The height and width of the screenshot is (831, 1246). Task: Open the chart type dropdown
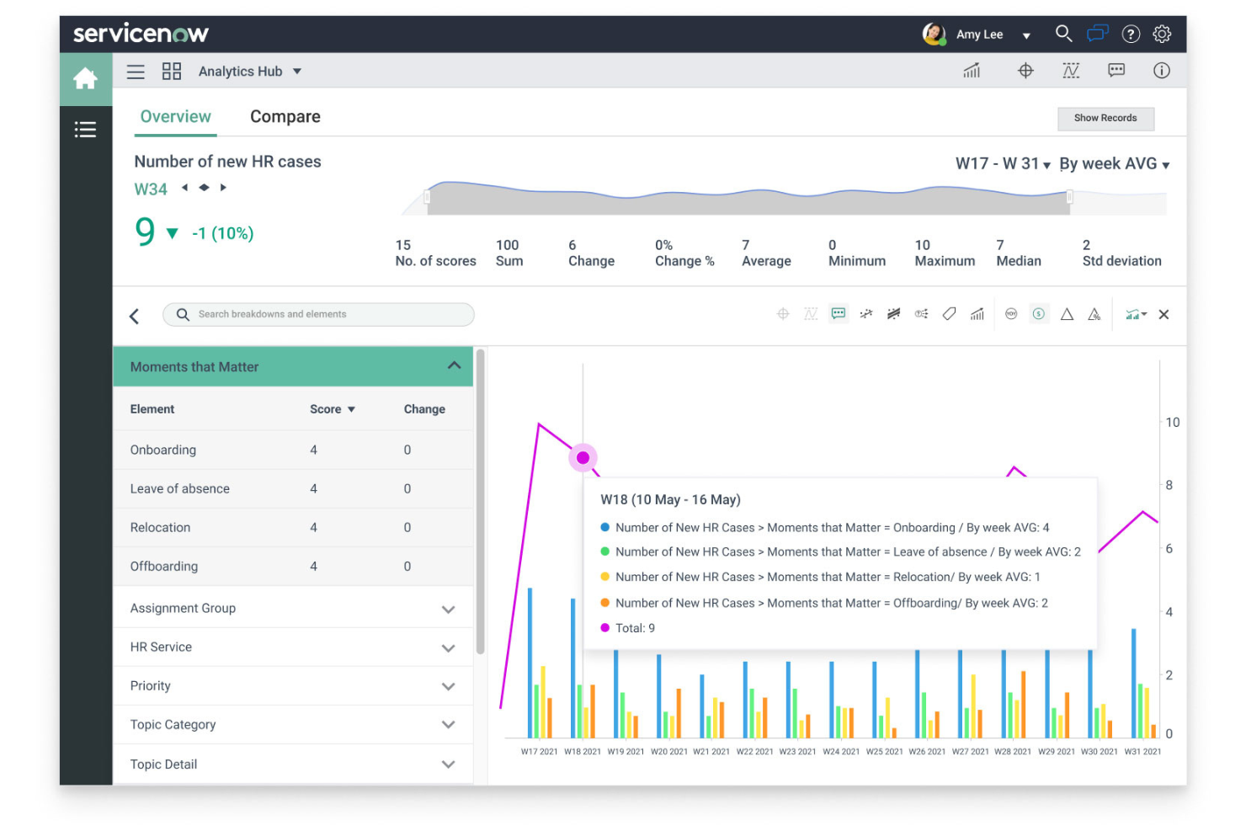pos(1136,314)
